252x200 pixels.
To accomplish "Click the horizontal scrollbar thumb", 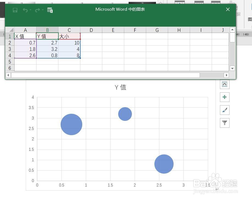I will [105, 75].
